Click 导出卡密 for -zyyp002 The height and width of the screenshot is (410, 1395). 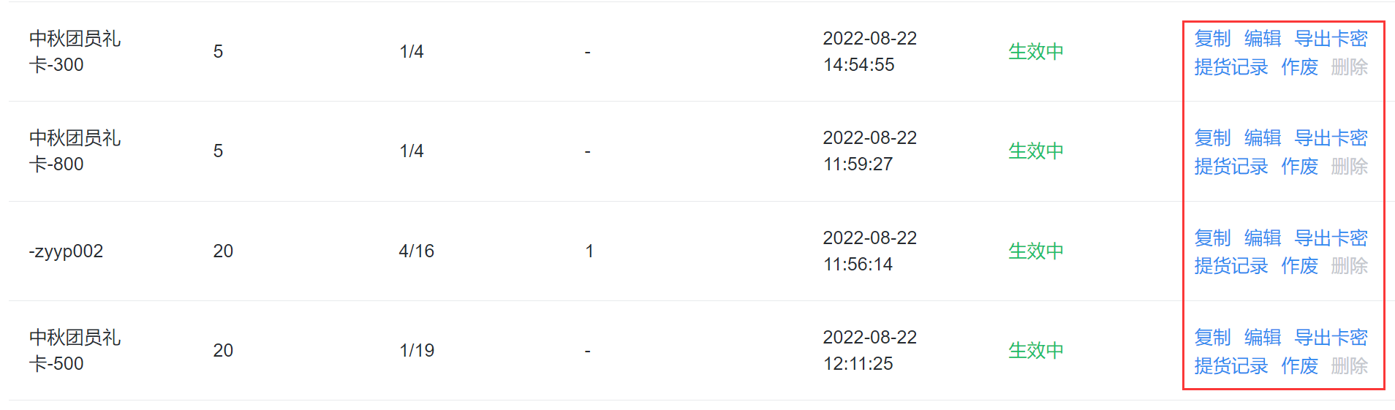click(x=1331, y=238)
